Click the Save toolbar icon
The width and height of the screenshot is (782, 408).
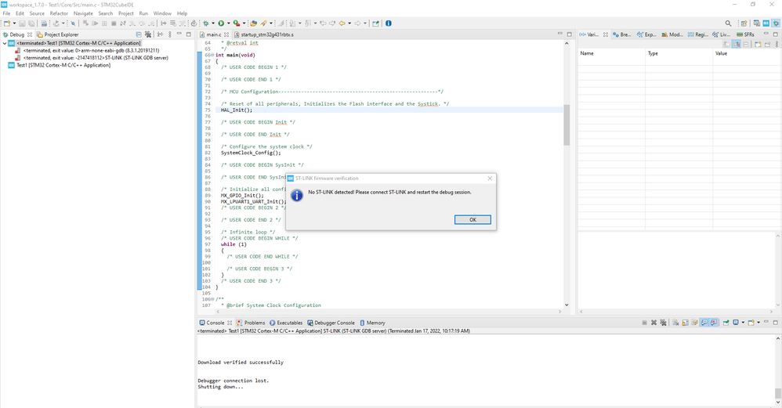(22, 23)
